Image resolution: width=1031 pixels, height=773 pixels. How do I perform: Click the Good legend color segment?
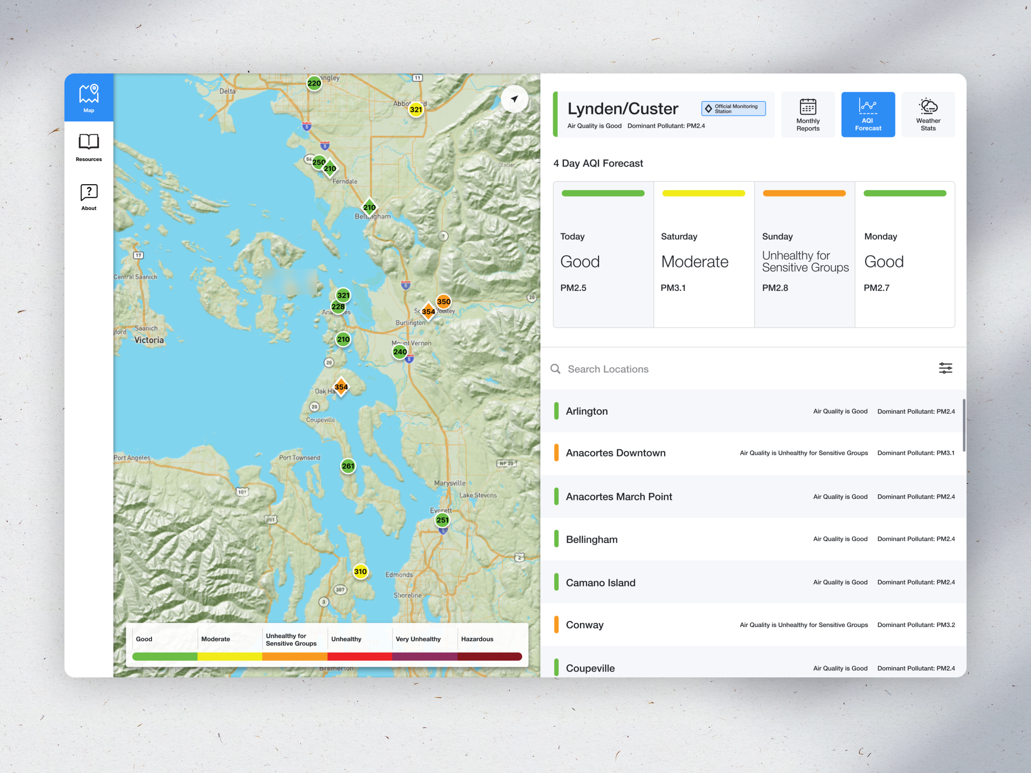tap(165, 656)
